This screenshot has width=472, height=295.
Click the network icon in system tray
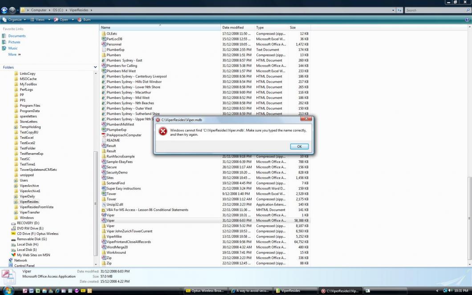pos(445,291)
